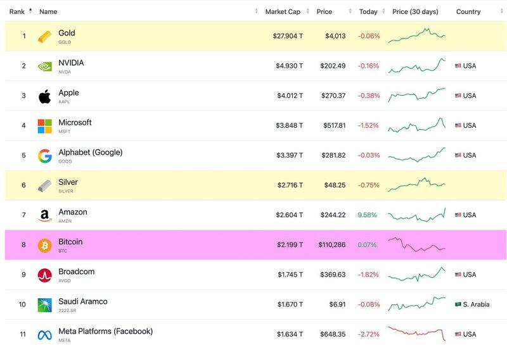
Task: Open the Amazon logo icon
Action: pos(44,216)
